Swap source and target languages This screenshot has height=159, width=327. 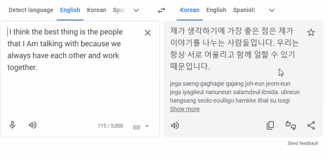coord(161,10)
